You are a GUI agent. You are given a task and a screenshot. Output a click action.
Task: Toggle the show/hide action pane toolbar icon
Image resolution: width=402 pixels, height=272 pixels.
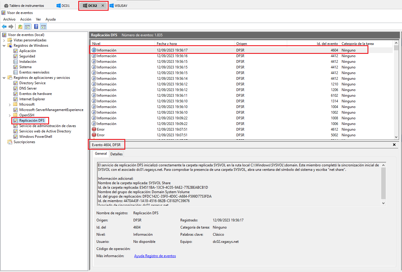click(43, 26)
